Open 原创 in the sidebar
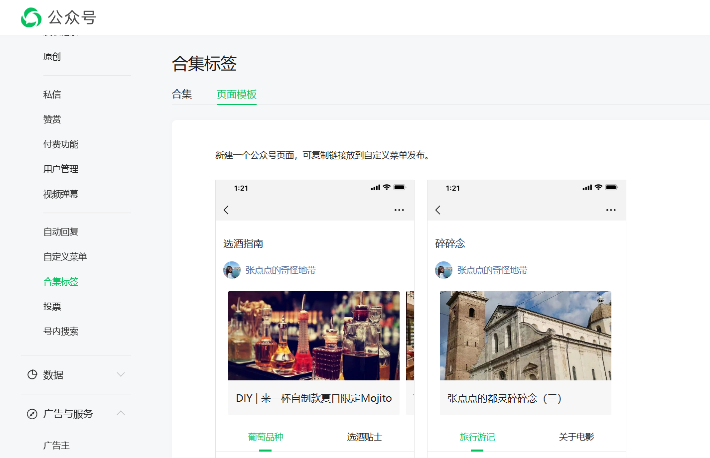Screen dimensions: 710x458 [x=52, y=57]
